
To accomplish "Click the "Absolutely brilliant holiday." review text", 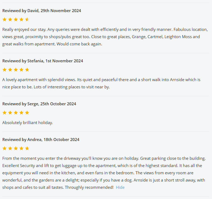I will click(28, 123).
